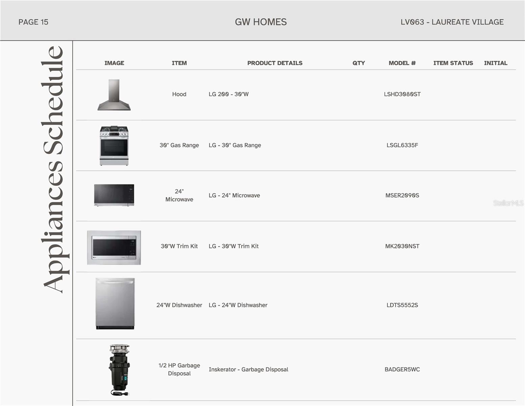Screen dimensions: 525x406
Task: Click the MODEL # column header
Action: (x=402, y=63)
